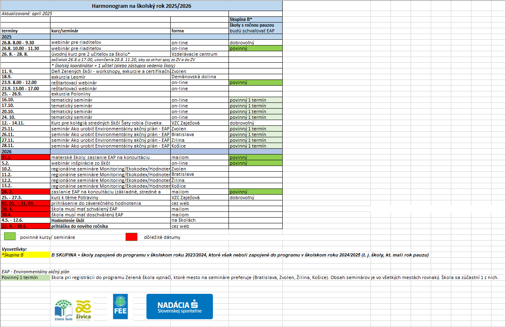Select the '2025' year row label
505x327 pixels.
(x=25, y=36)
